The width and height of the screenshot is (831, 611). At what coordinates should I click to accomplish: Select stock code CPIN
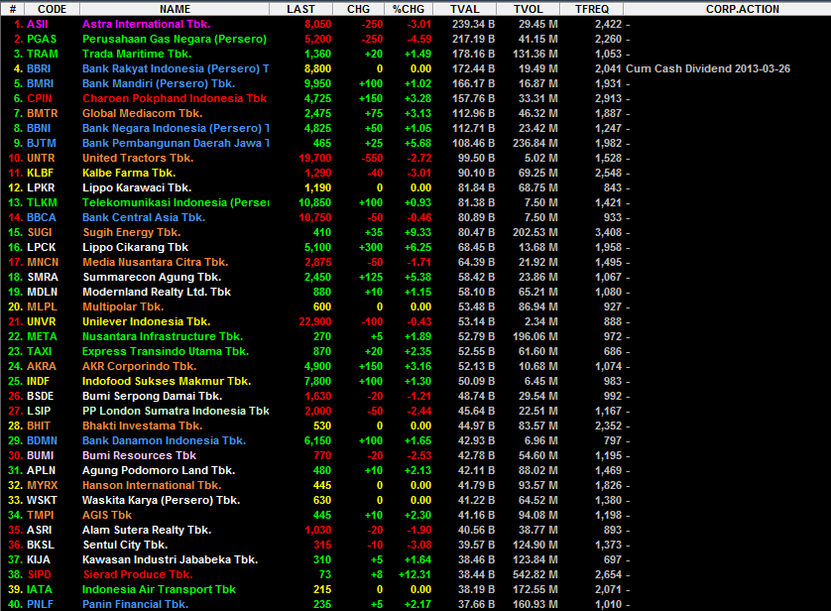[40, 98]
